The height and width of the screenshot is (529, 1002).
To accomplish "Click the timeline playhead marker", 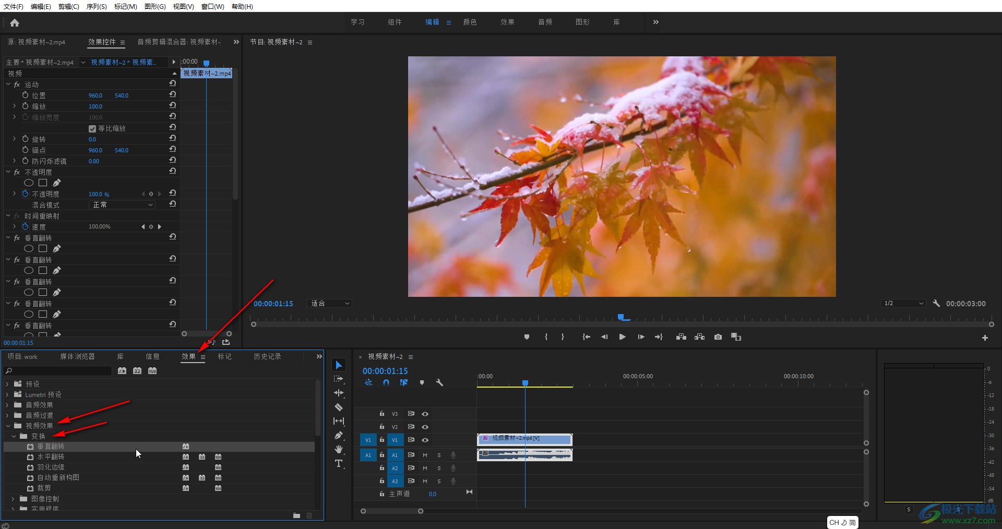I will tap(526, 383).
